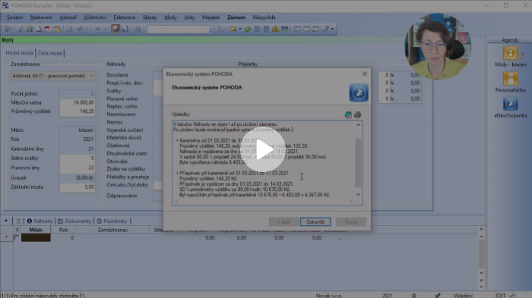Click the save diskette icon in toolbar
Image resolution: width=532 pixels, height=298 pixels.
(116, 29)
